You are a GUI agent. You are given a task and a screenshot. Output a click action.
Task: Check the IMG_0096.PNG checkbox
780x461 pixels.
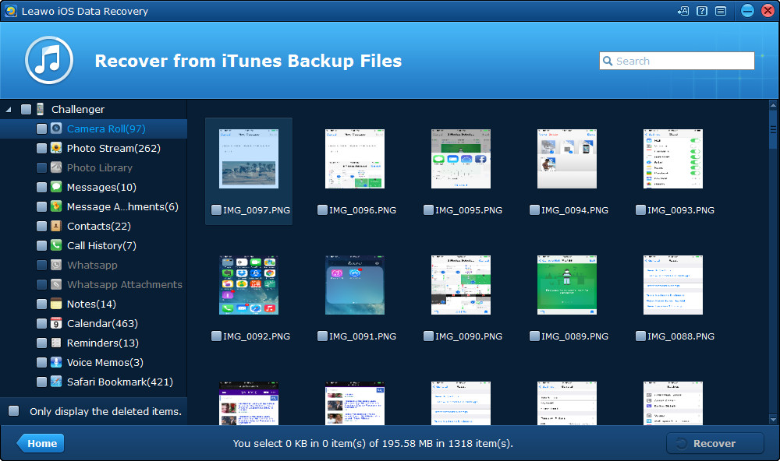pyautogui.click(x=323, y=209)
